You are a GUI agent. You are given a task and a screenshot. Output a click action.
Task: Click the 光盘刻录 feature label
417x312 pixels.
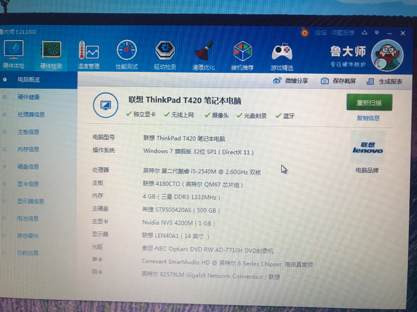point(255,116)
